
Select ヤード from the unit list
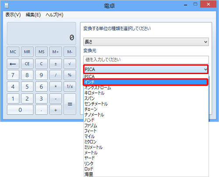coord(146,158)
